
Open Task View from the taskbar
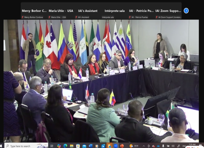[52, 146]
